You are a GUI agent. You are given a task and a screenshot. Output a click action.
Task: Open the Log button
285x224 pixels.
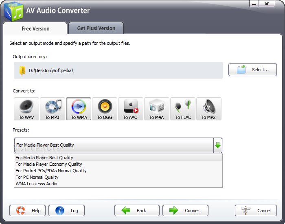(66, 211)
